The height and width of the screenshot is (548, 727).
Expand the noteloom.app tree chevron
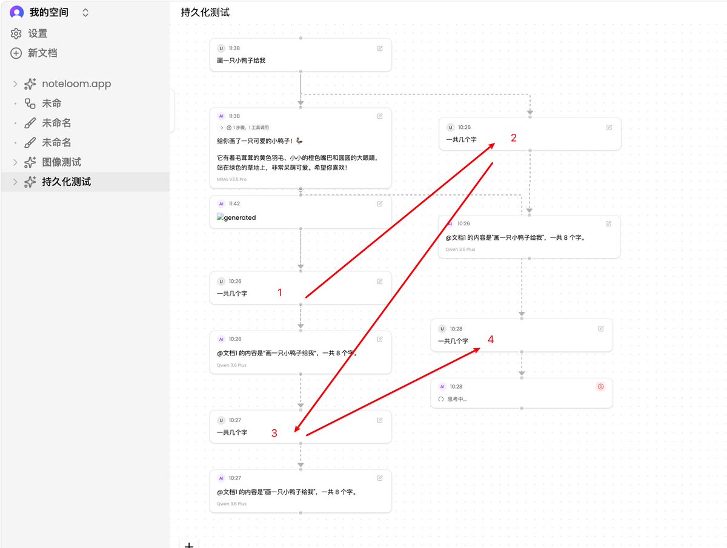click(15, 84)
